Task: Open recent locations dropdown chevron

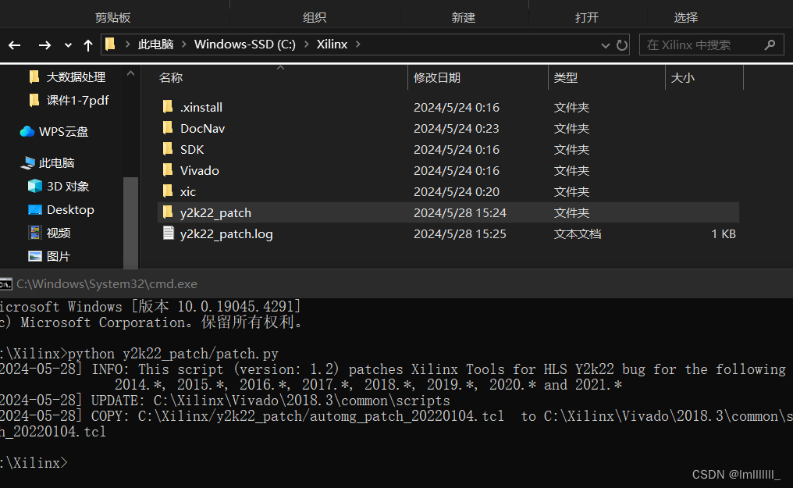Action: pyautogui.click(x=68, y=45)
